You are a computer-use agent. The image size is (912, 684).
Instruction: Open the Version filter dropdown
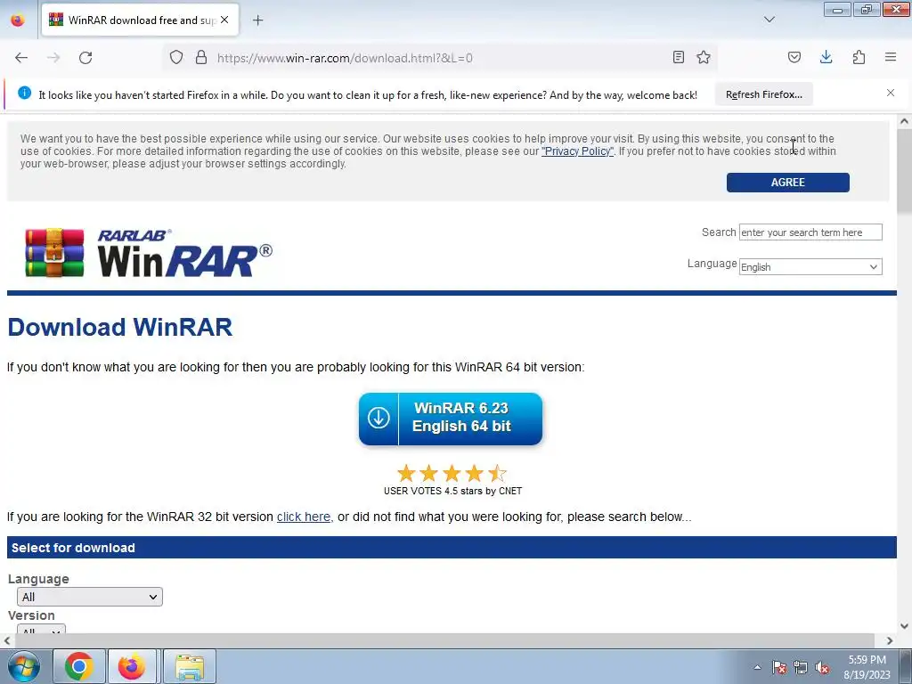41,630
